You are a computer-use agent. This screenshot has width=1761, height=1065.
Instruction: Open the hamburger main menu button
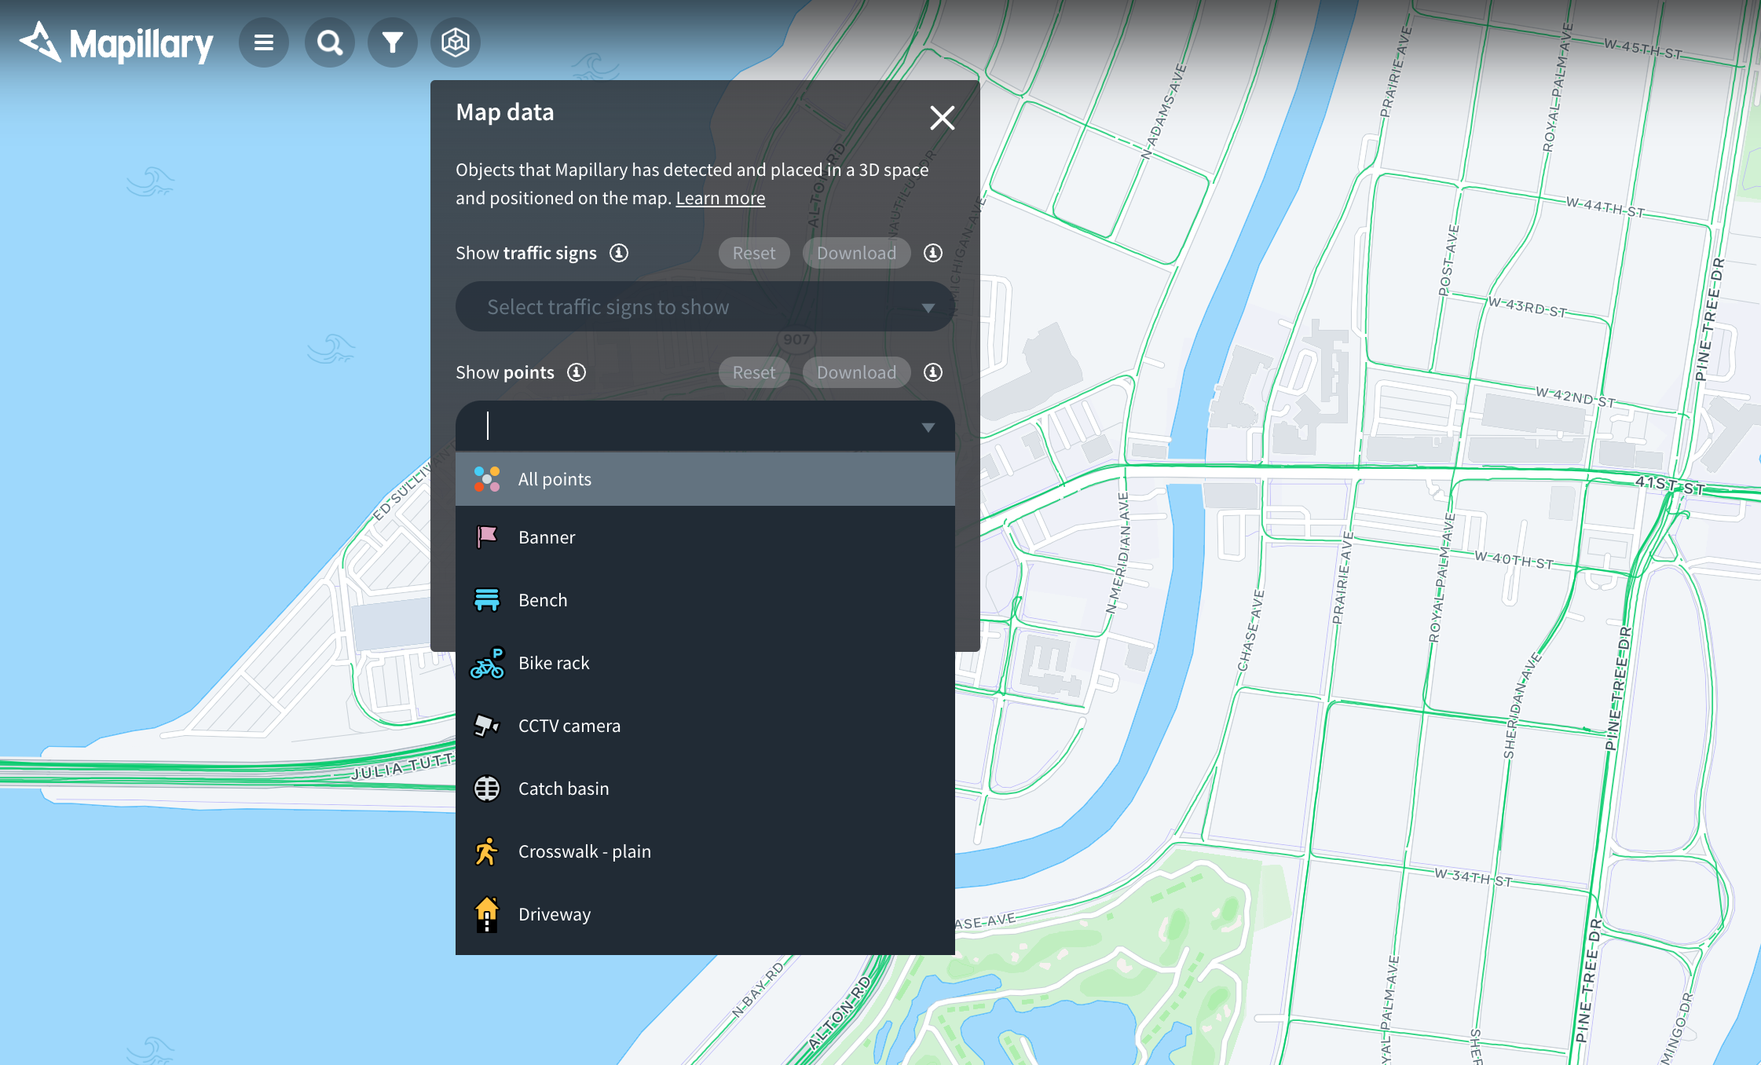264,42
